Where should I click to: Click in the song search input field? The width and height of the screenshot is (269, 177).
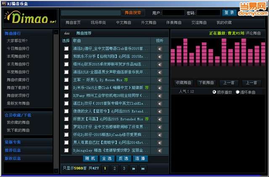coord(91,13)
